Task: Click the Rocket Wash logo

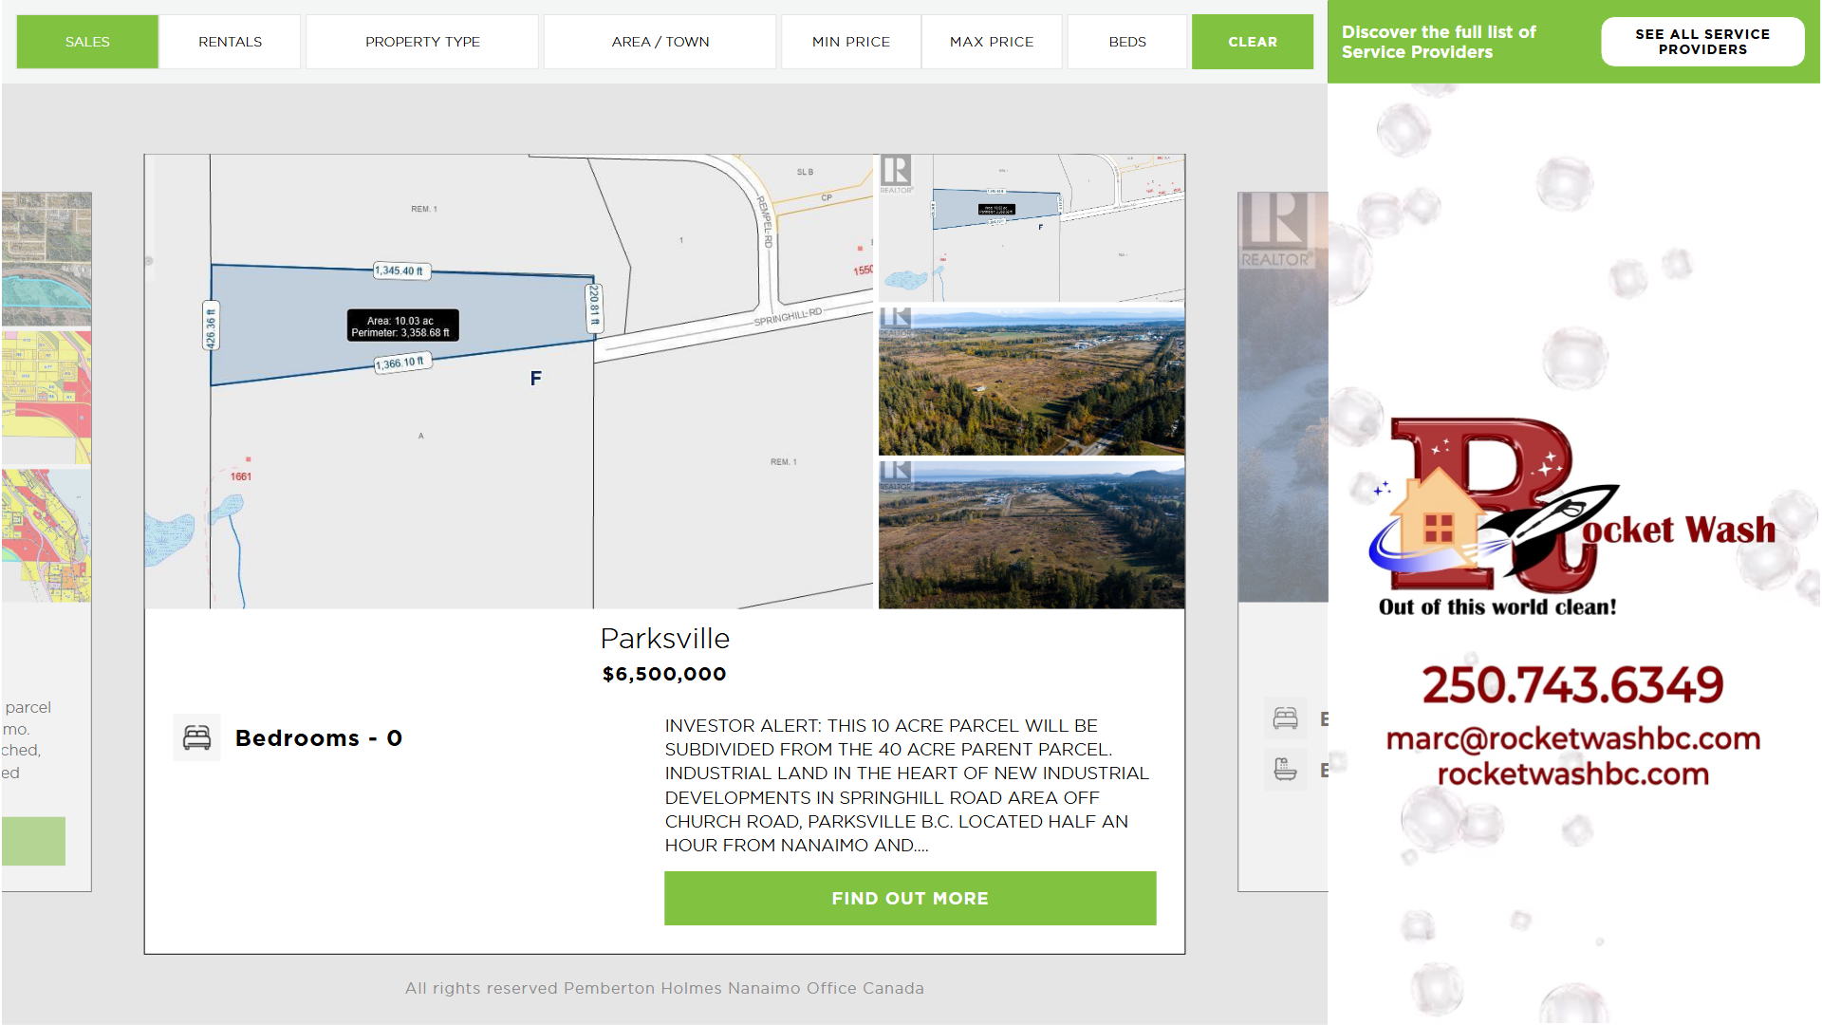Action: coord(1572,517)
